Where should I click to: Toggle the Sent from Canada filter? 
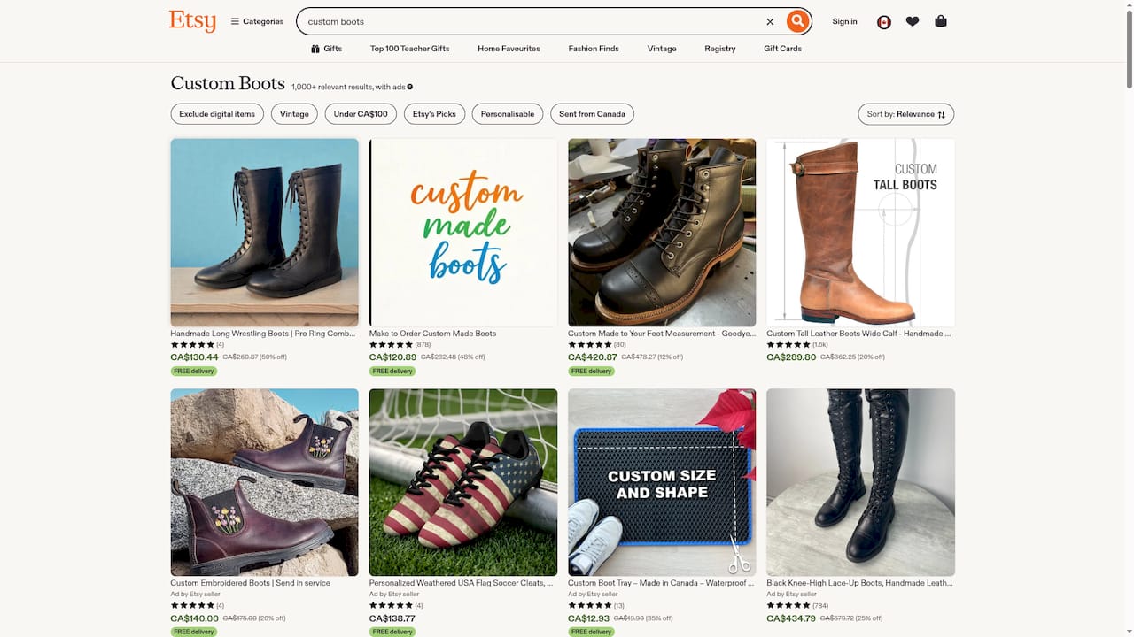(592, 113)
